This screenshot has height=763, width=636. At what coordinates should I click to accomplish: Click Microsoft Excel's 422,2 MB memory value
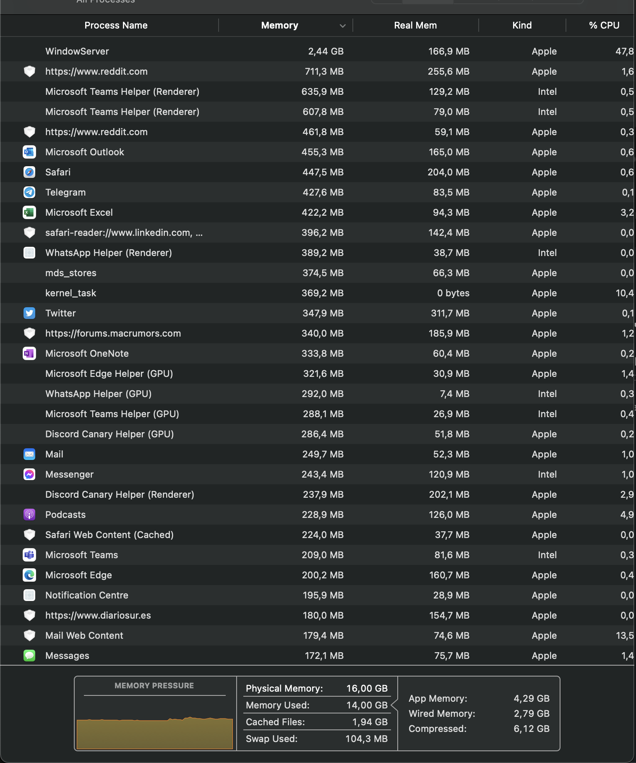pyautogui.click(x=323, y=212)
